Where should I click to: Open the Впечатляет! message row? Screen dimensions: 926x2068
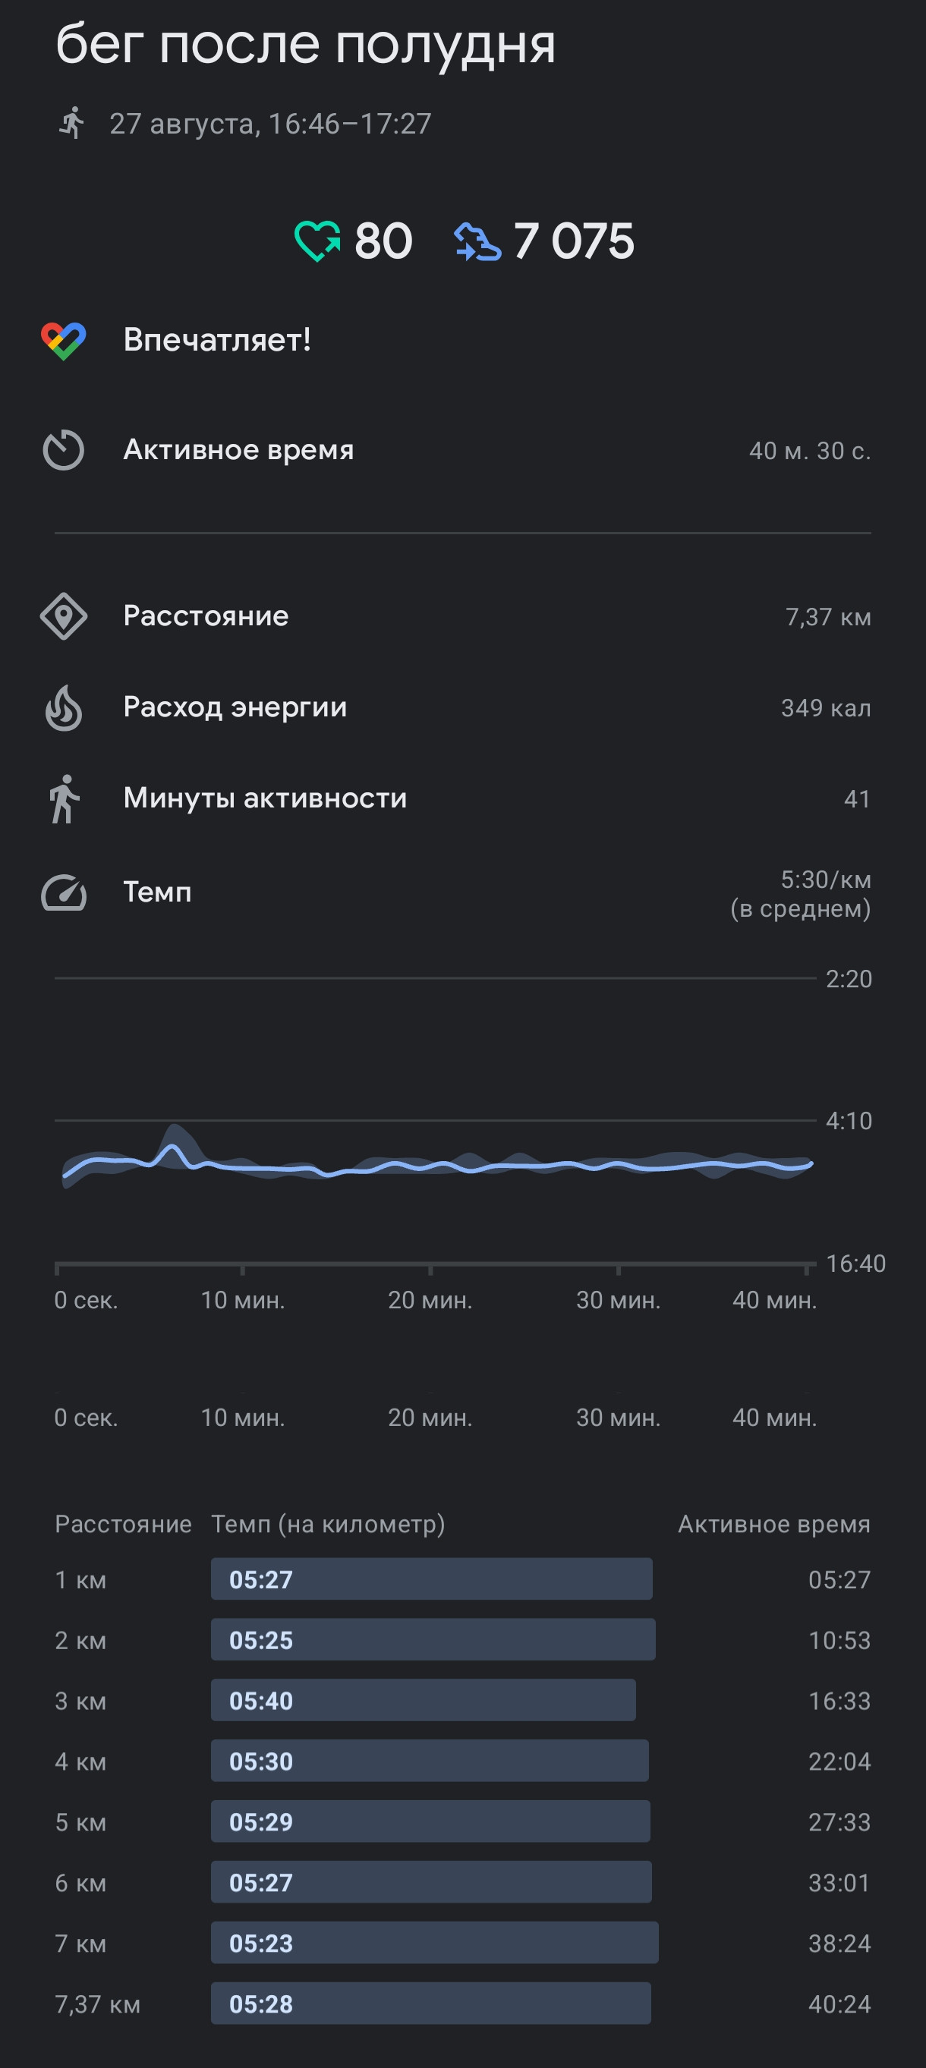pos(462,341)
